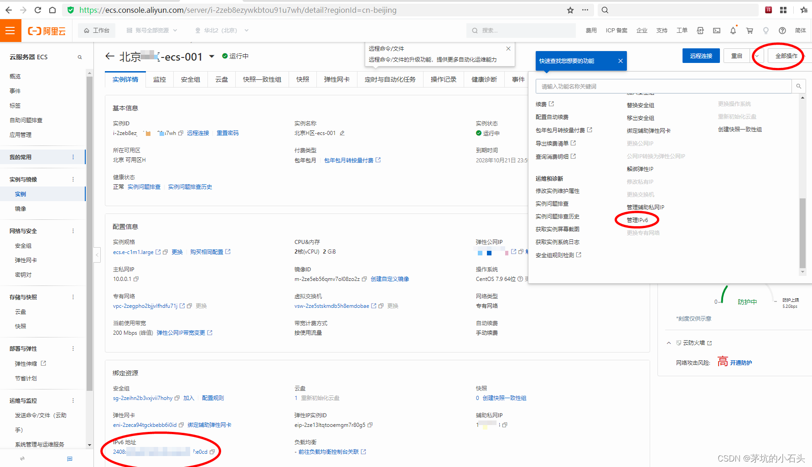Open favorites sidebar icon at bottom
This screenshot has width=812, height=467.
pyautogui.click(x=70, y=459)
